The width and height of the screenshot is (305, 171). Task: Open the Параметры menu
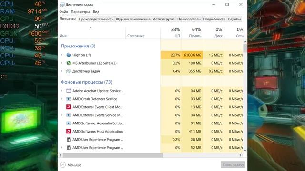pyautogui.click(x=80, y=12)
